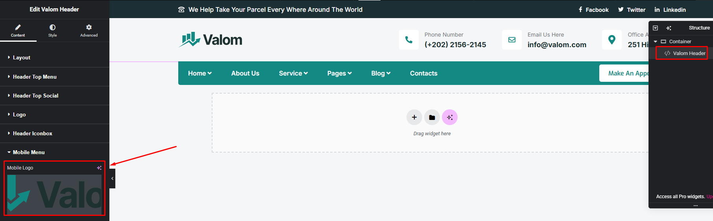Click the Twitter social link
Viewport: 713px width, 221px height.
pyautogui.click(x=632, y=10)
